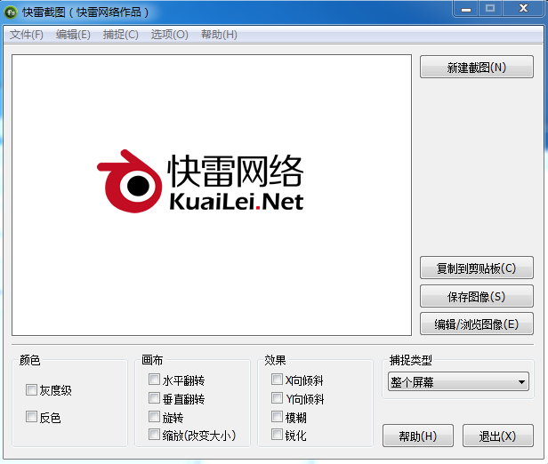Open the 文件(F) menu
The image size is (548, 464).
point(26,35)
